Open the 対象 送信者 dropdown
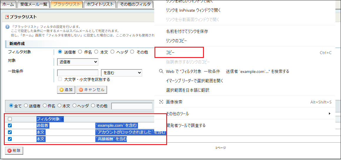This screenshot has height=160, width=341. coord(78,62)
